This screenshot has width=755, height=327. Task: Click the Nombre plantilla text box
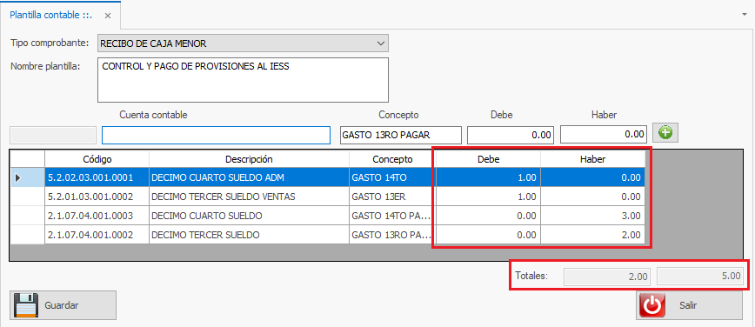coord(243,80)
